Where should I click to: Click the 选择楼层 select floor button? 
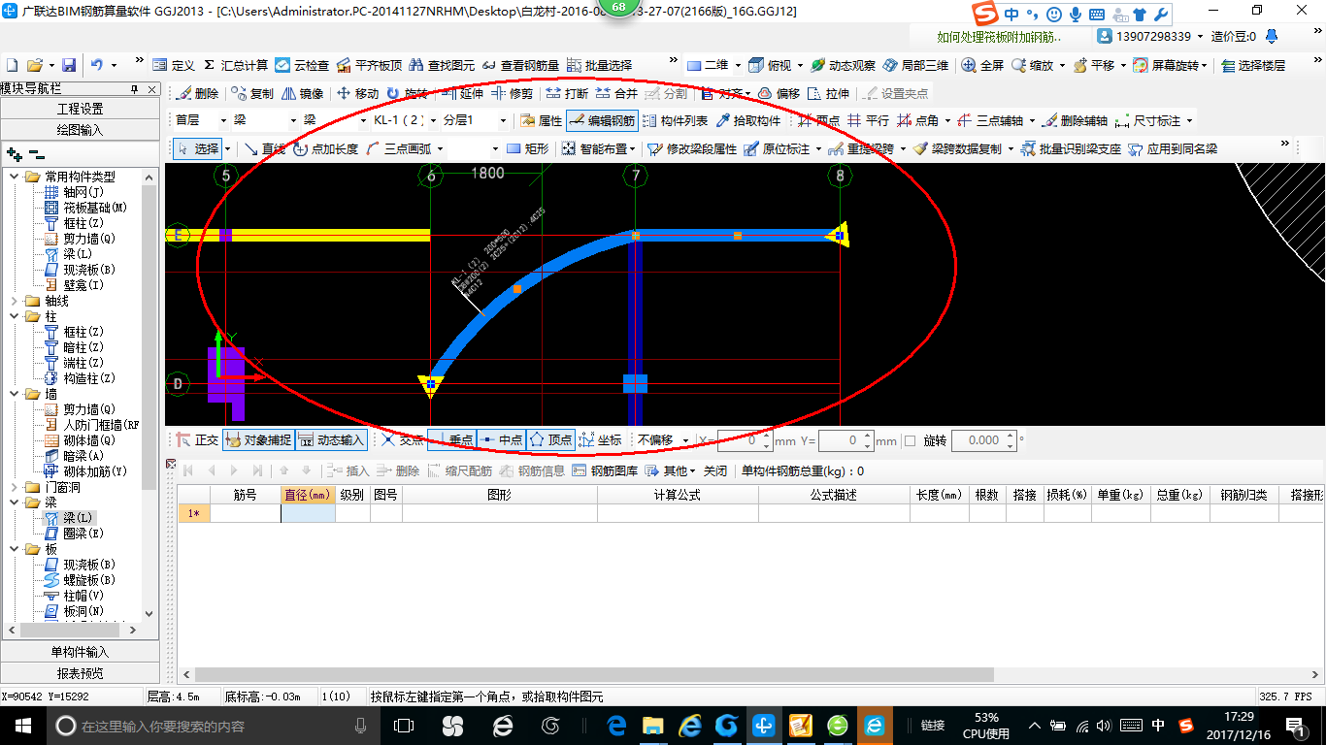pos(1253,65)
